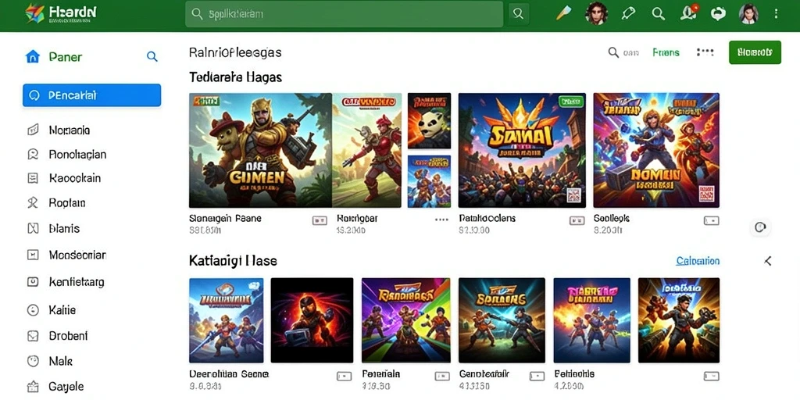Viewport: 800px width, 400px height.
Task: Click the badge icon beside Paneriala
Action: pyautogui.click(x=442, y=377)
